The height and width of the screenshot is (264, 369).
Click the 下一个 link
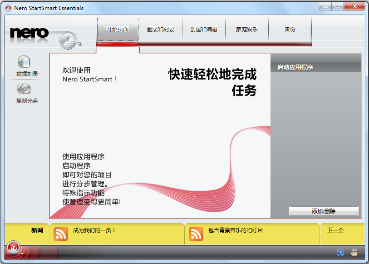335,230
